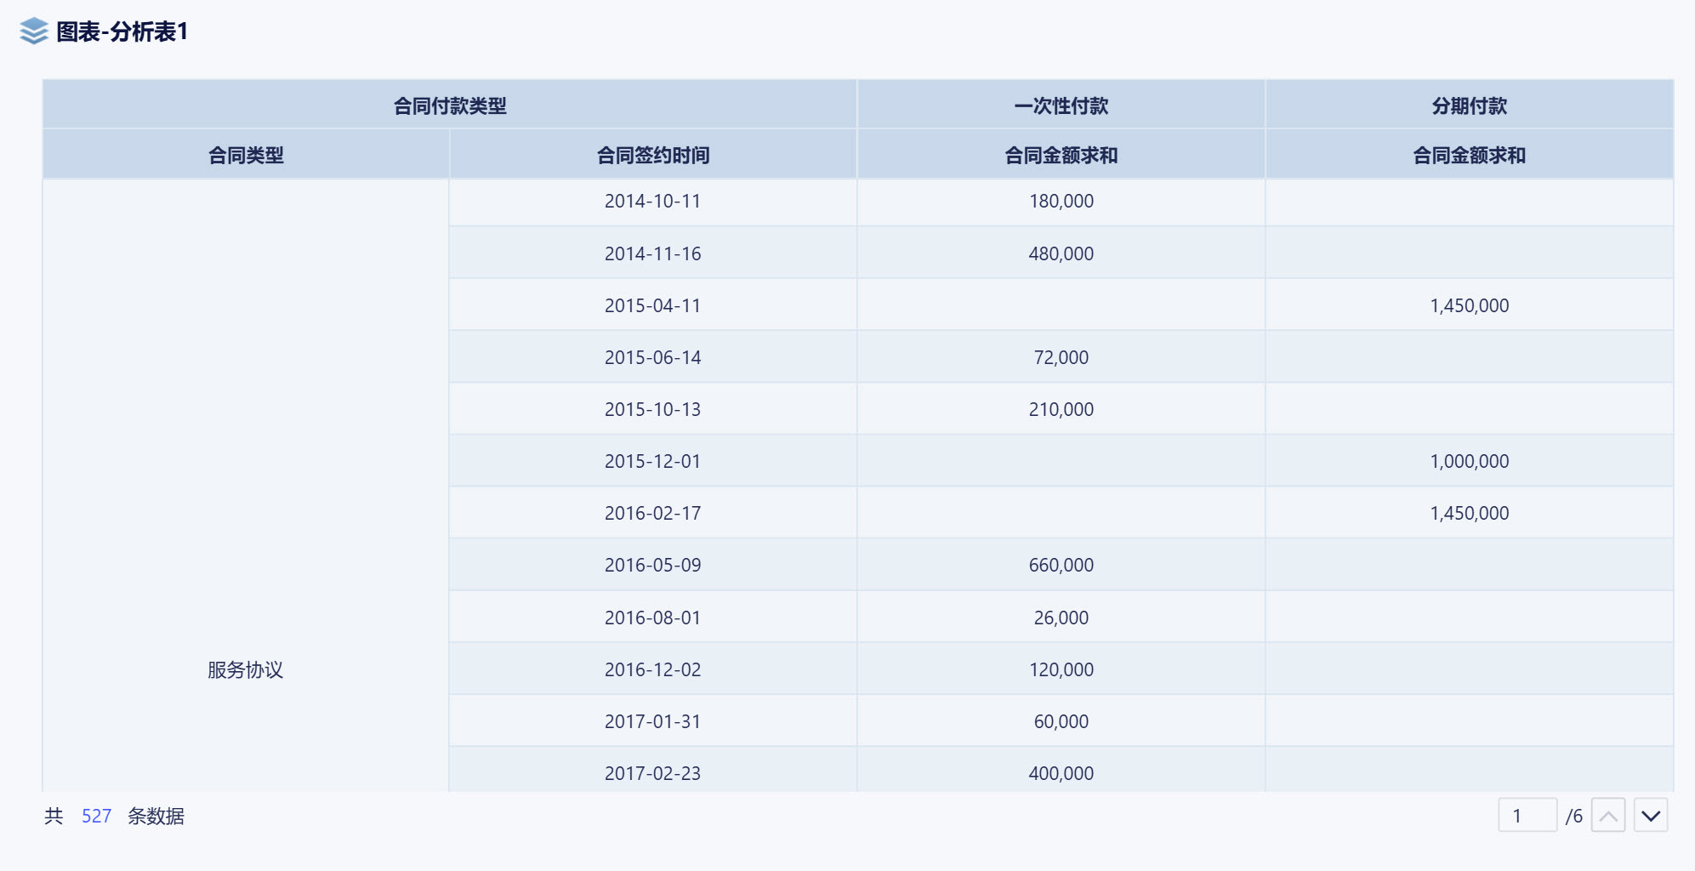Image resolution: width=1695 pixels, height=871 pixels.
Task: Click the page number input field
Action: point(1527,816)
